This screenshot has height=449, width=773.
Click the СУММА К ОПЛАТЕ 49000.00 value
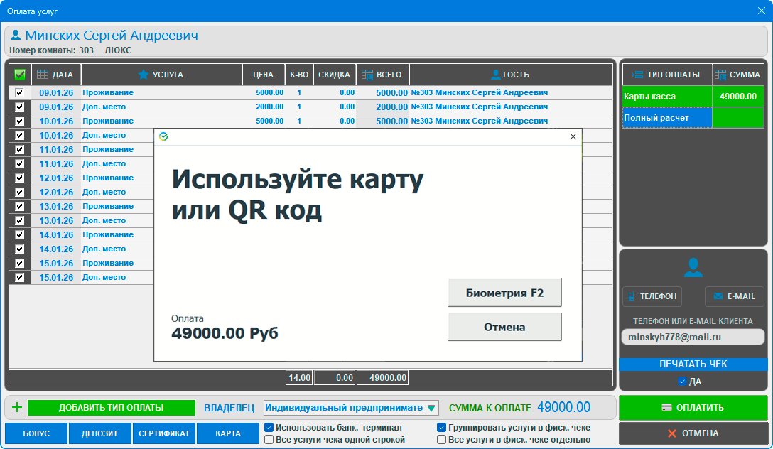[x=563, y=407]
